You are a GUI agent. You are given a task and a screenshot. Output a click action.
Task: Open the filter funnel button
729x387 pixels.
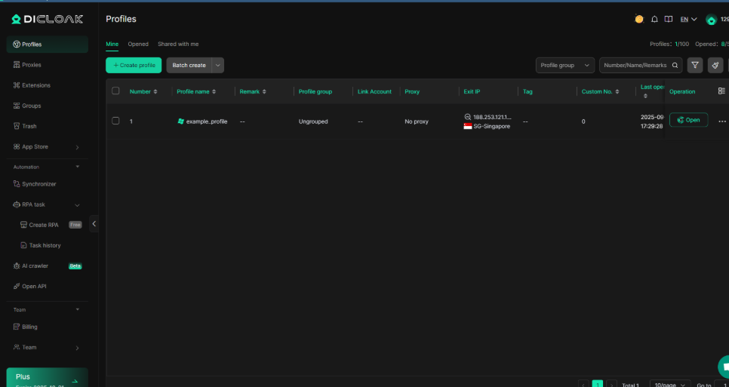click(695, 66)
